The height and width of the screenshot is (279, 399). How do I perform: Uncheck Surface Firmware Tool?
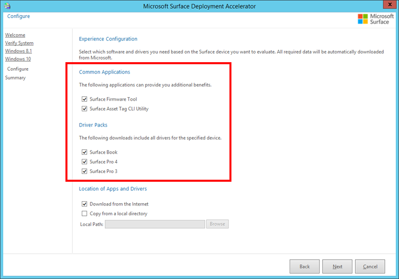(84, 99)
